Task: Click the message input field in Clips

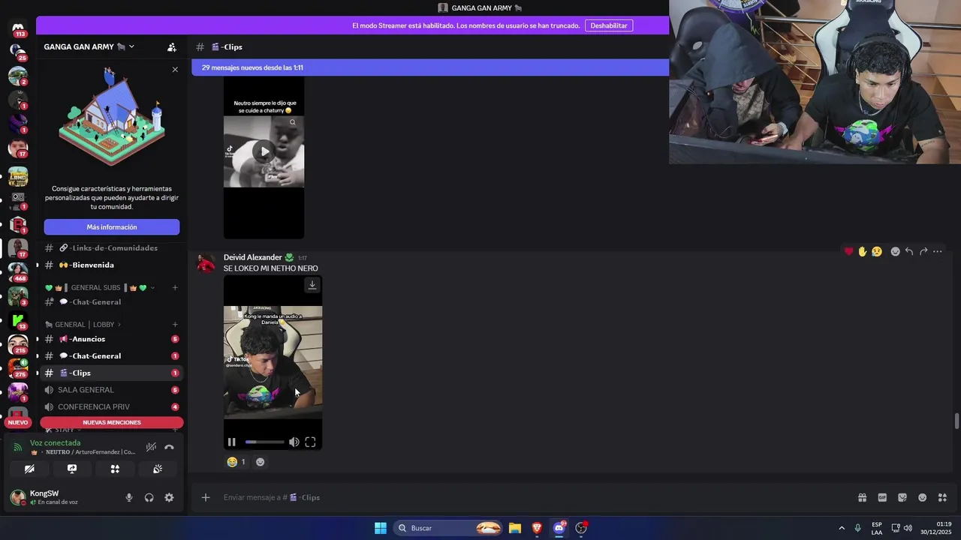Action: [x=526, y=497]
